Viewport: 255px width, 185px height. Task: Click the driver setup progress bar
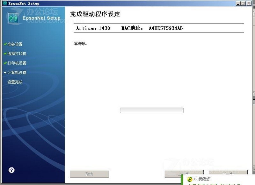click(152, 110)
